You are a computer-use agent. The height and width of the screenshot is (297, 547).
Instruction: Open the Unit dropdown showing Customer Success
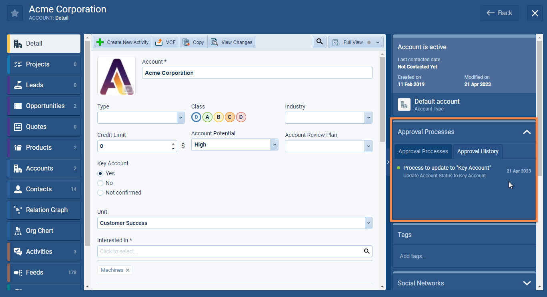pos(368,223)
